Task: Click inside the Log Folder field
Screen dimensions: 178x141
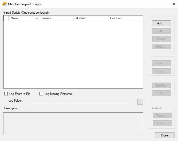Action: click(x=81, y=101)
